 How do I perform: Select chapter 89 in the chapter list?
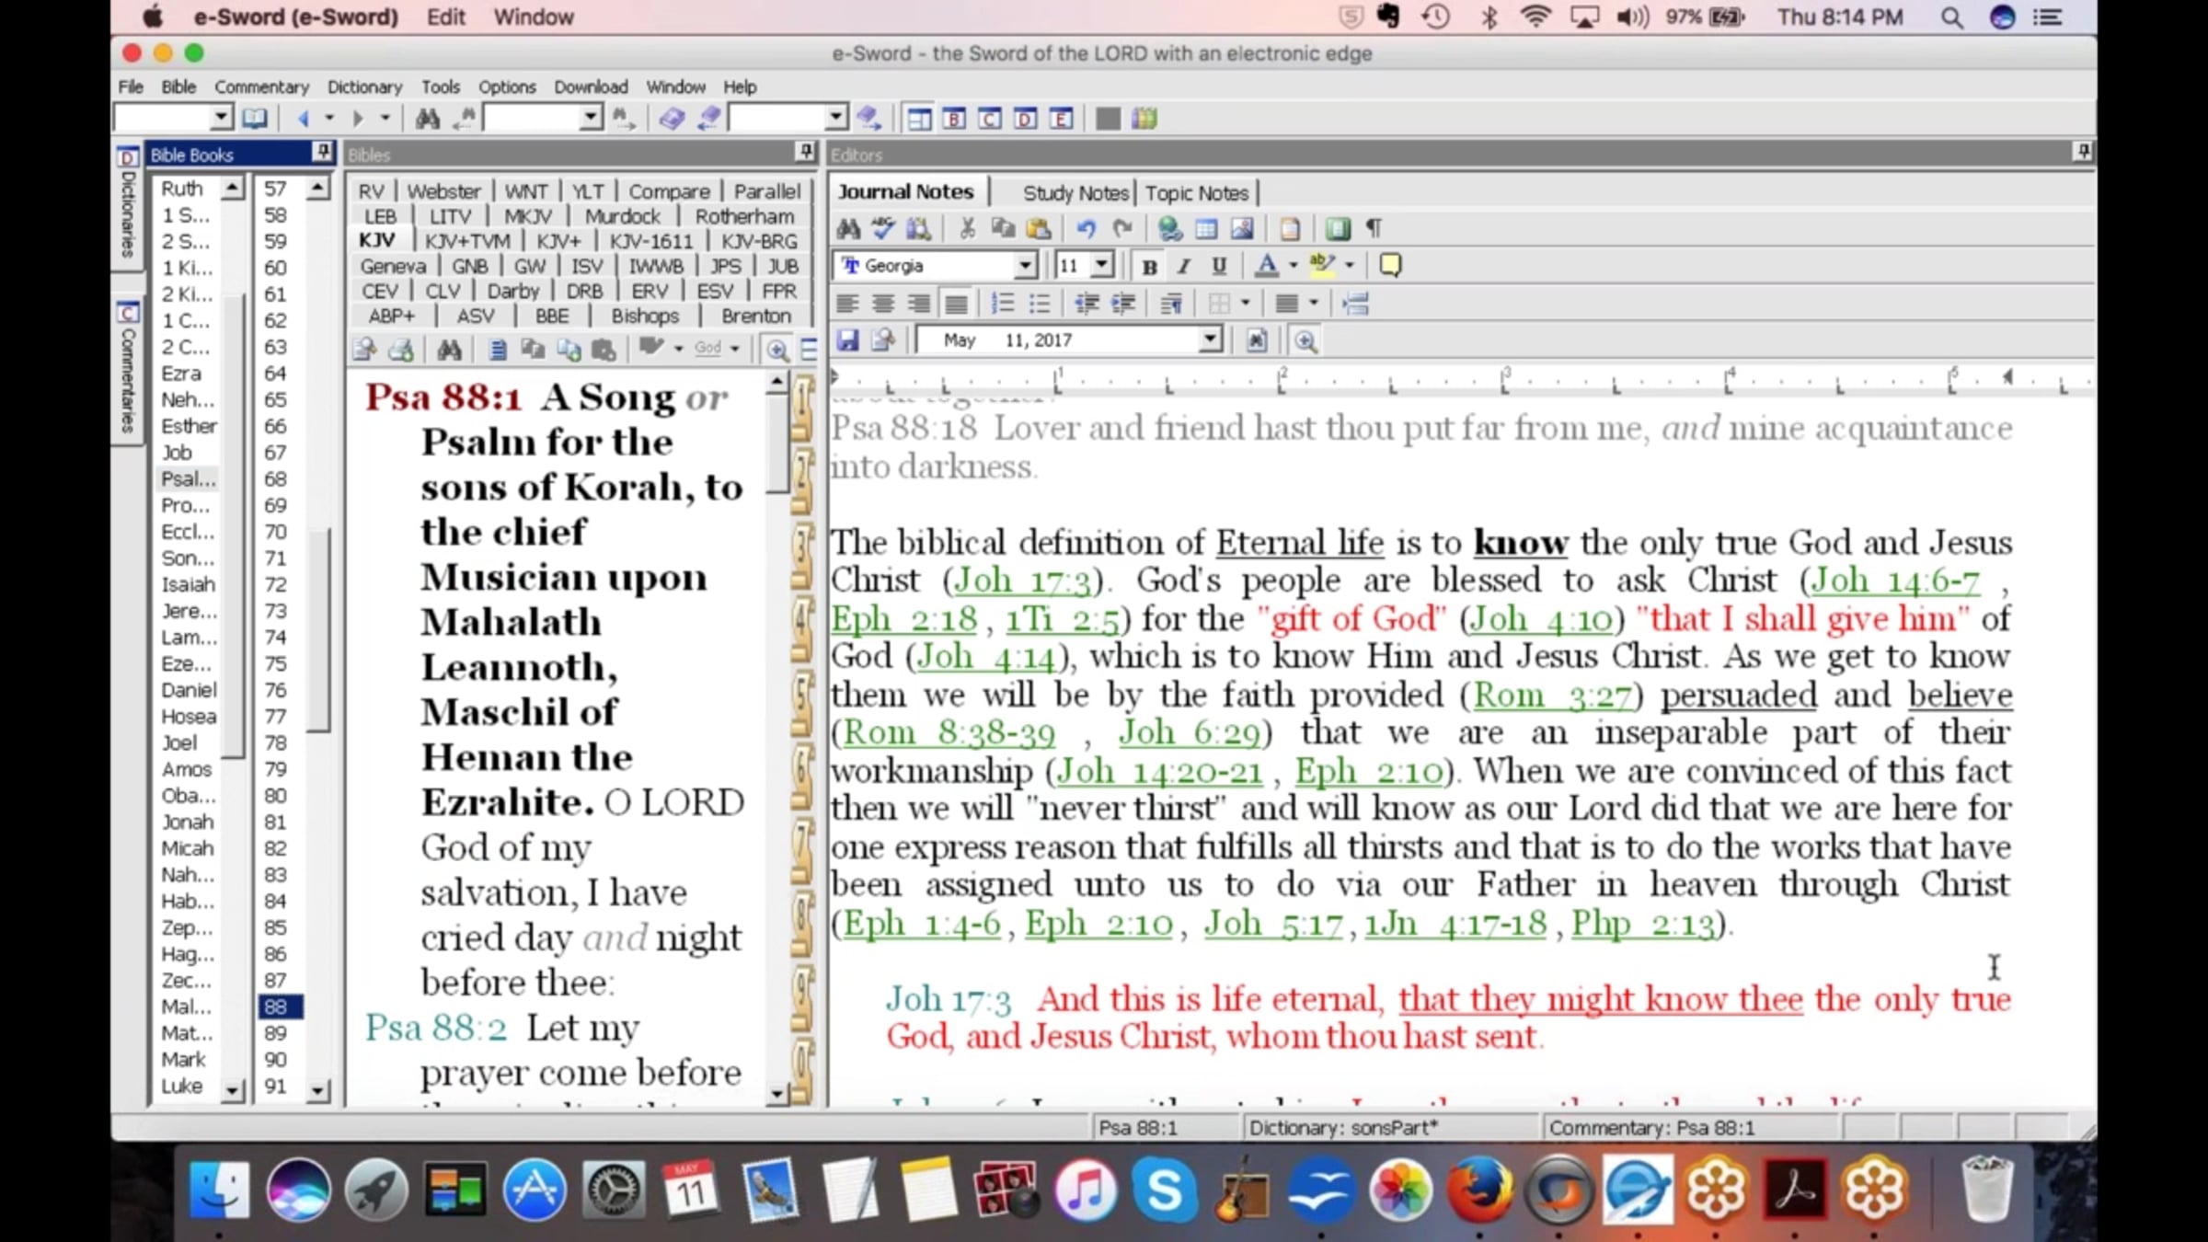275,1034
